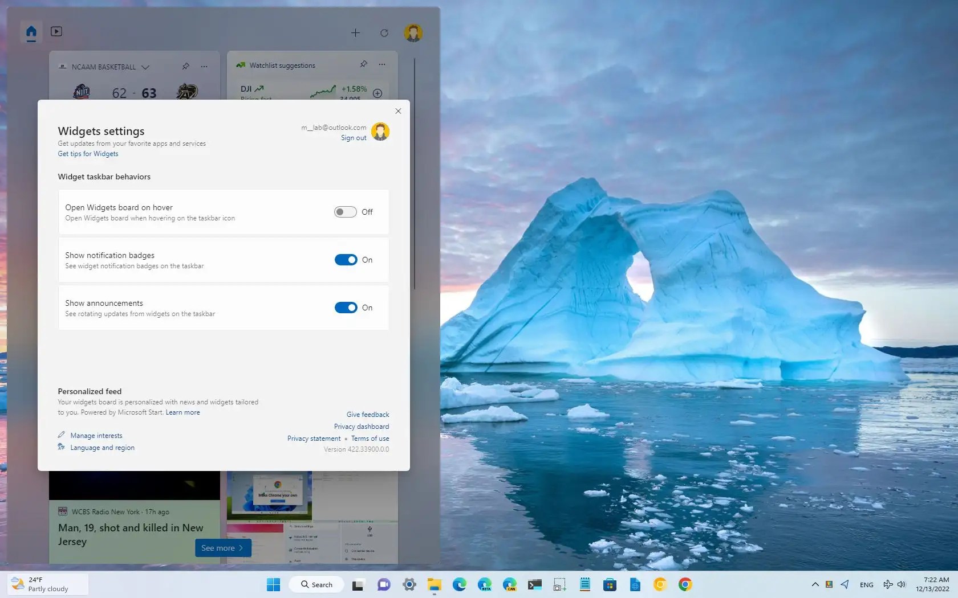Add DJI to your watchlist via plus icon
The image size is (958, 598).
coord(377,93)
